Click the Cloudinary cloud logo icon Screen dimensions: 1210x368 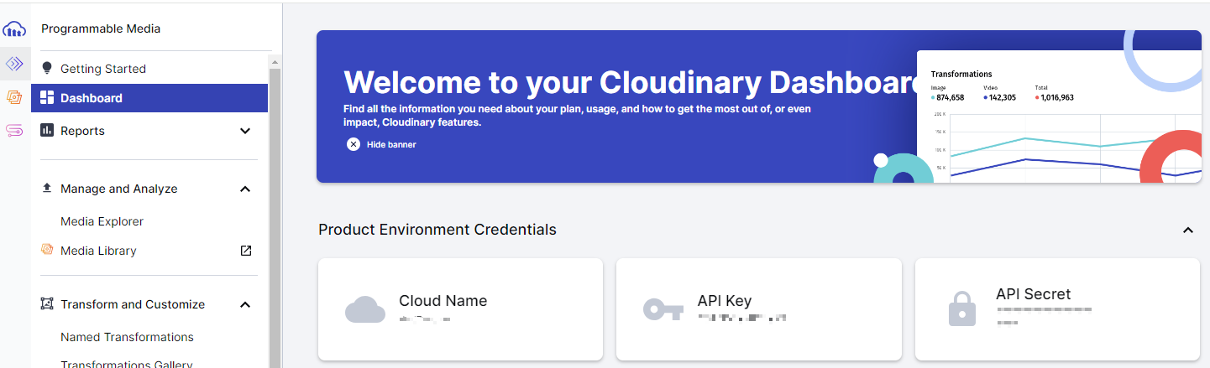(14, 29)
